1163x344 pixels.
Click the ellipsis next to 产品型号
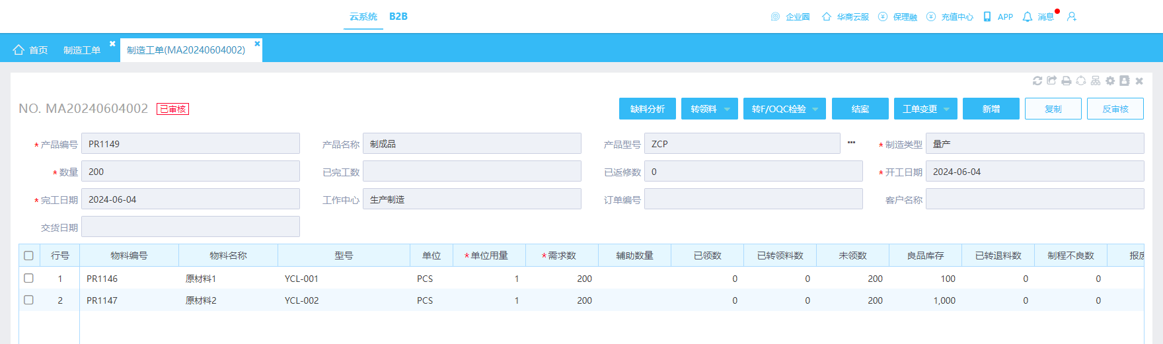851,143
